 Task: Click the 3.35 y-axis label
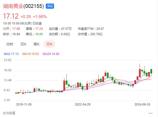click(7, 100)
